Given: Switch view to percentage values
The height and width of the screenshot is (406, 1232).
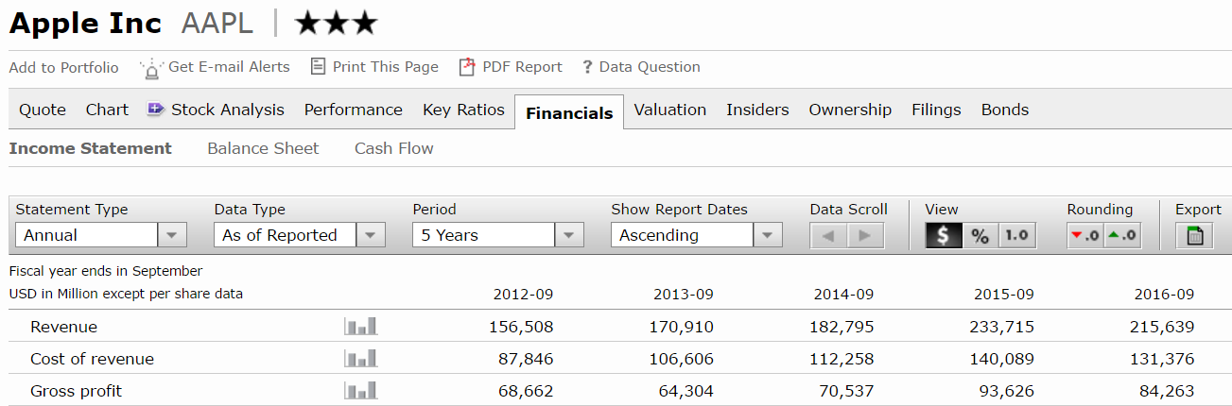Looking at the screenshot, I should 980,235.
